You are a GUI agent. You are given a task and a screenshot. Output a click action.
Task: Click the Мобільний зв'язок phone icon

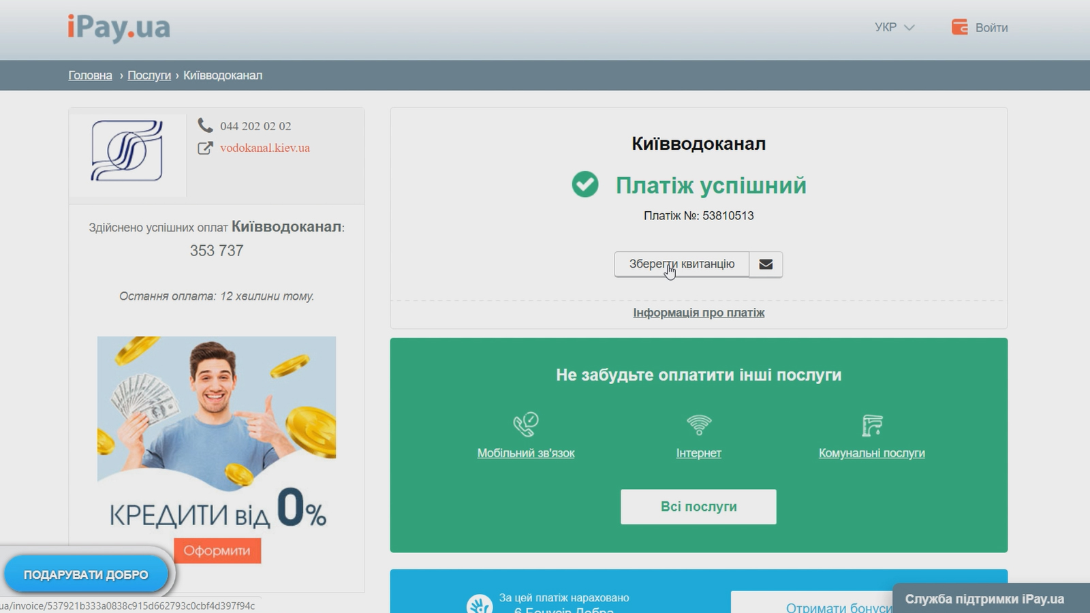[x=525, y=424]
